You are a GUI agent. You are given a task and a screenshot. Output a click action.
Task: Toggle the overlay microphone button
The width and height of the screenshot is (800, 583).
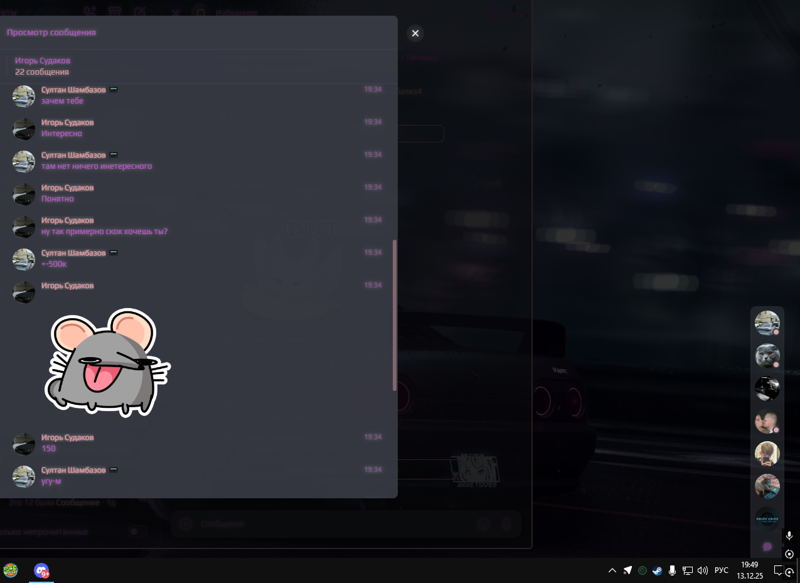[x=789, y=536]
